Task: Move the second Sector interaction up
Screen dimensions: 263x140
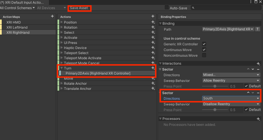Action: tap(248, 93)
